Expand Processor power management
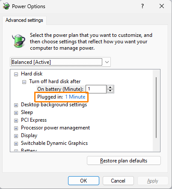 16,128
